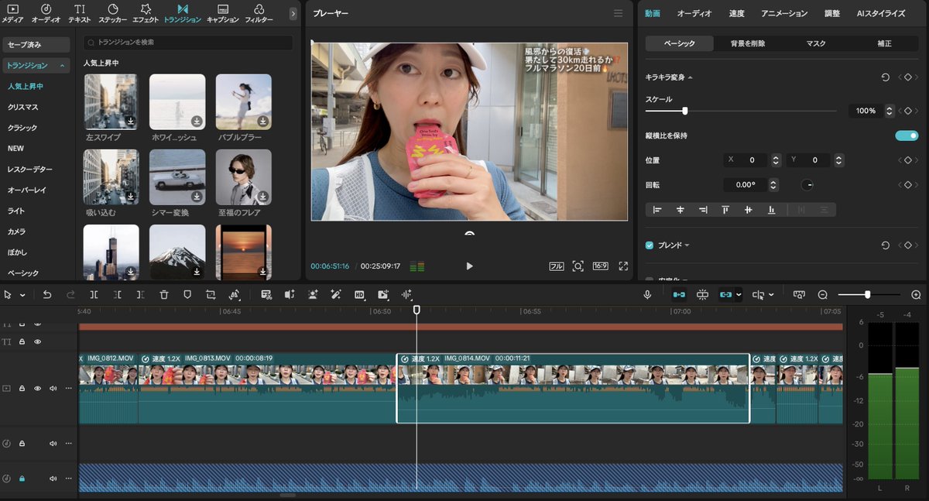The width and height of the screenshot is (929, 501).
Task: Toggle the main track magnet snapping icon
Action: (678, 295)
